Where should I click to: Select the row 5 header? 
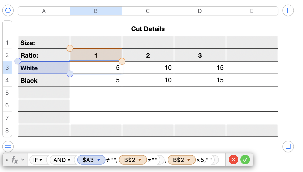[x=7, y=93]
